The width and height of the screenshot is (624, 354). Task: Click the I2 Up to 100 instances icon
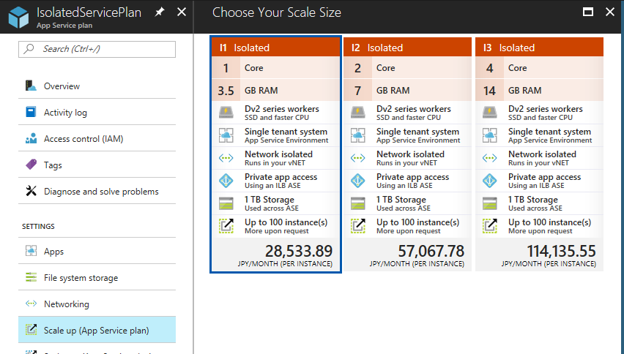357,226
